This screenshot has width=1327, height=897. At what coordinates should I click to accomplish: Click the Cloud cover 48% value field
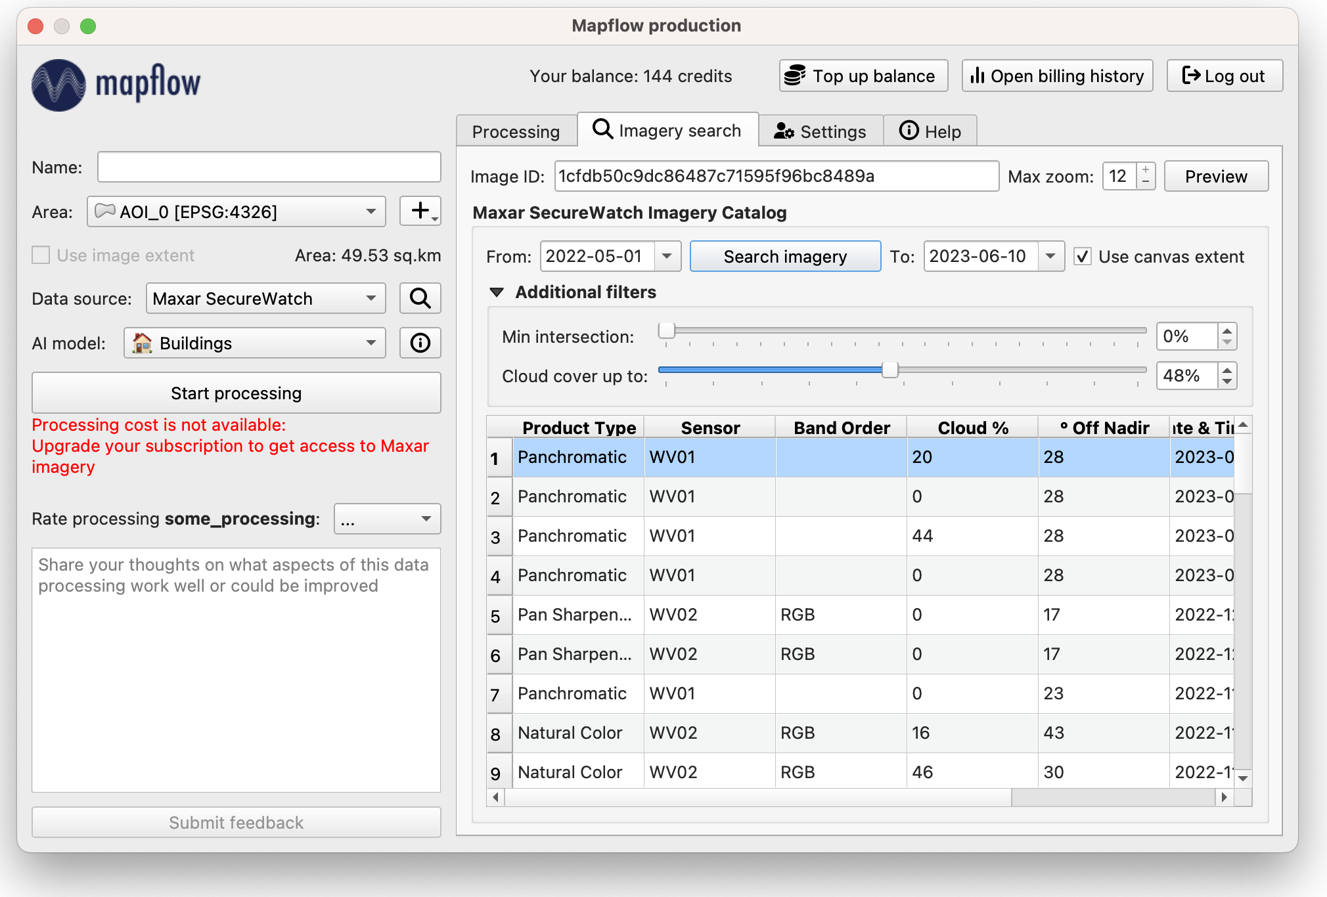(x=1188, y=376)
